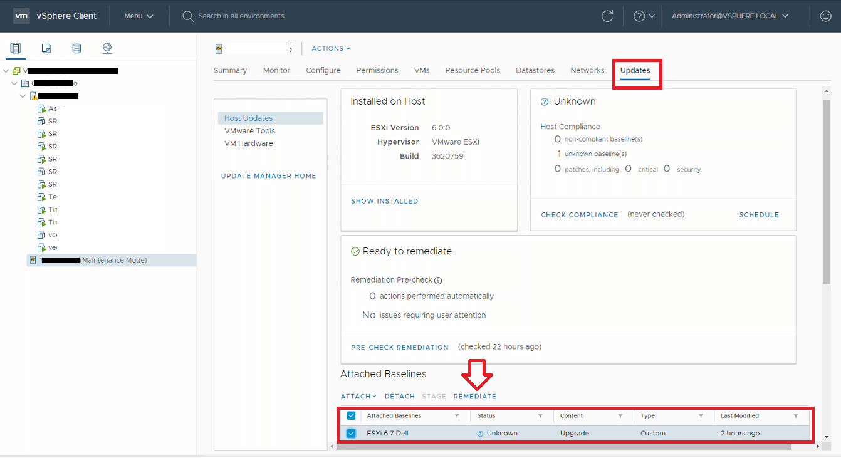Click the question icon beside the Unknown heading
The width and height of the screenshot is (841, 458).
point(545,101)
